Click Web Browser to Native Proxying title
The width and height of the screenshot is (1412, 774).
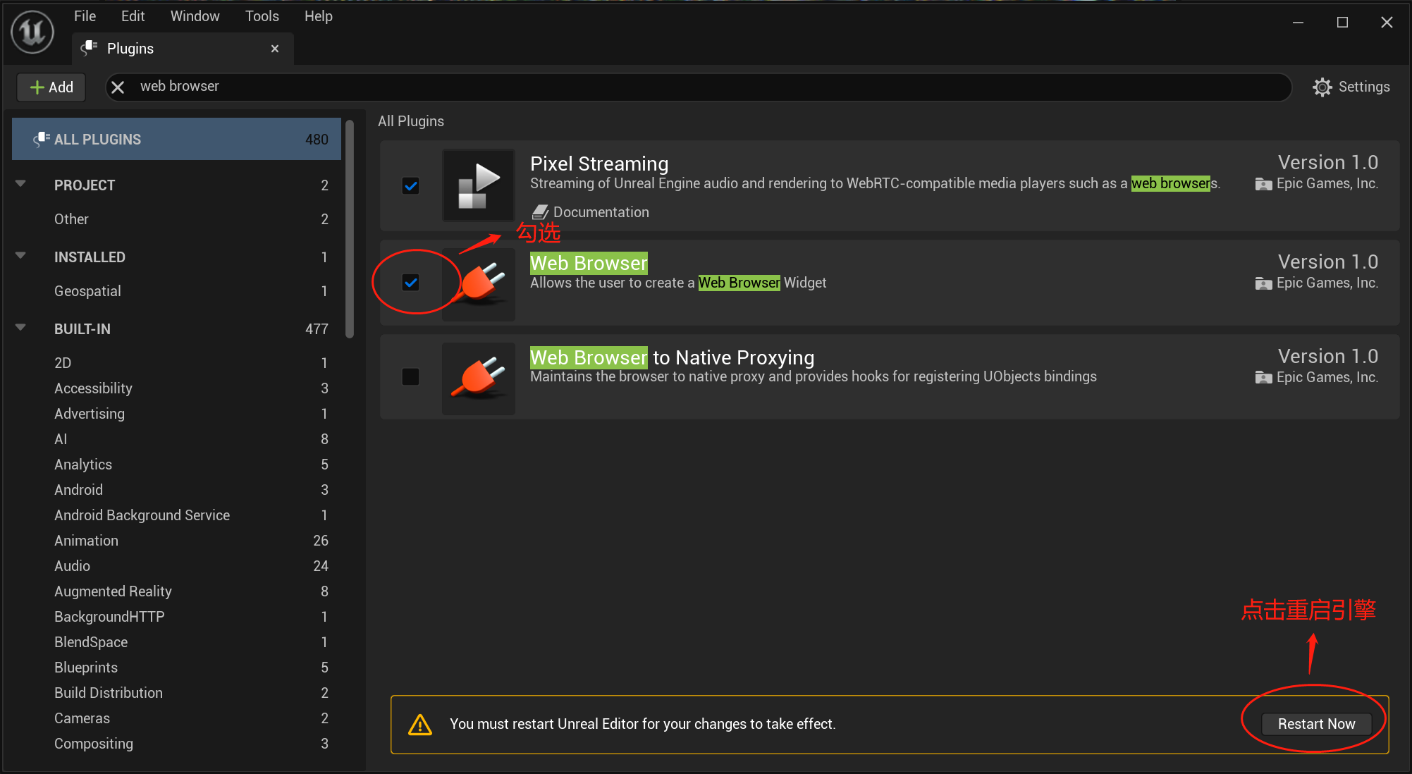coord(672,357)
